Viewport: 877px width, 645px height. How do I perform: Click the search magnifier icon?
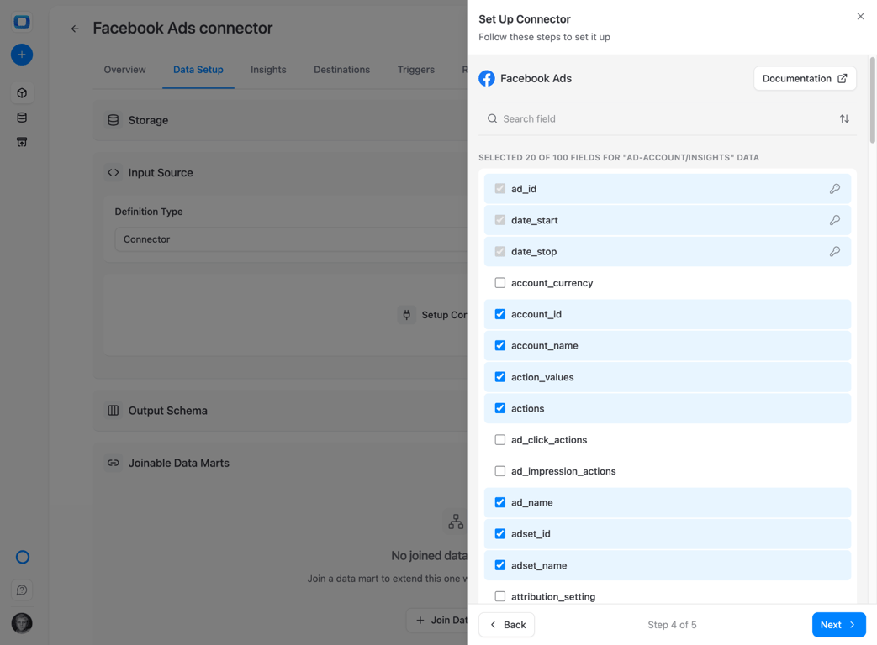492,118
